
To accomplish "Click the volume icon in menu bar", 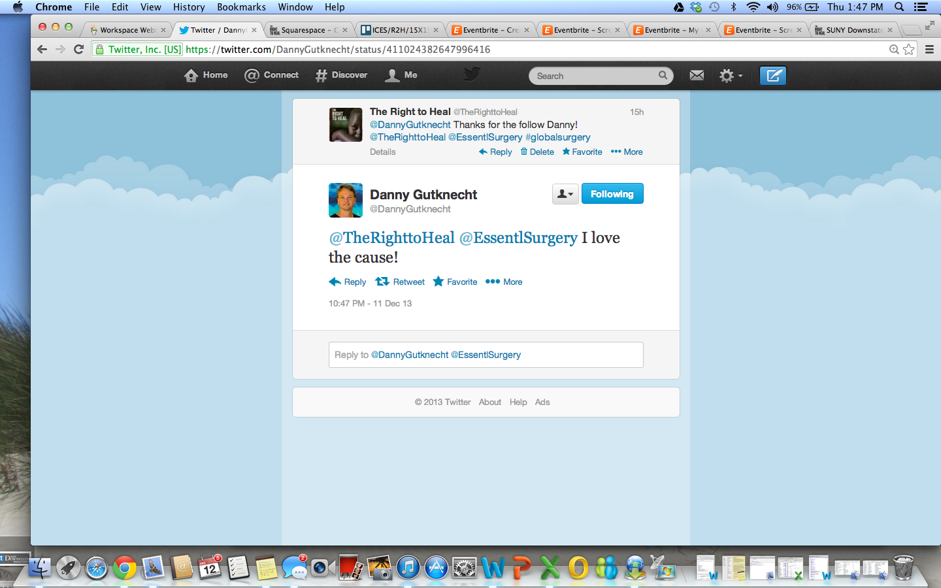I will pos(772,7).
